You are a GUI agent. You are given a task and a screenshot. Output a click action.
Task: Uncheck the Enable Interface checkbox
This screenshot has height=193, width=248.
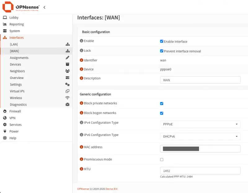tap(162, 41)
